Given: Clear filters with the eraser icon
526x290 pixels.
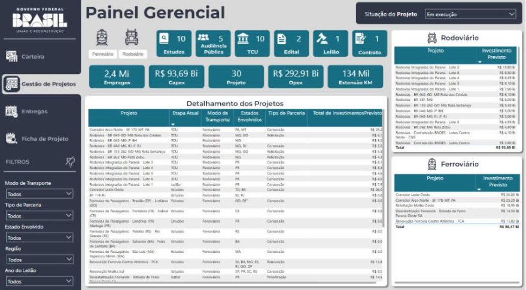Looking at the screenshot, I should 70,162.
